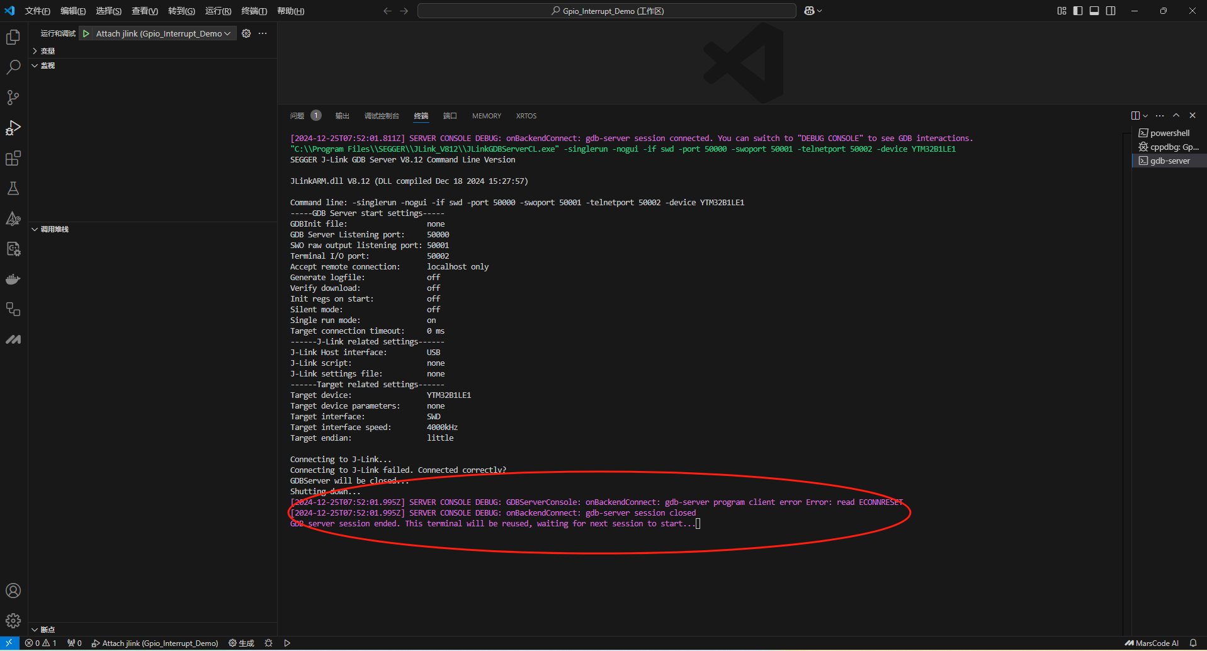
Task: Open the Explorer view in activity bar
Action: point(13,37)
